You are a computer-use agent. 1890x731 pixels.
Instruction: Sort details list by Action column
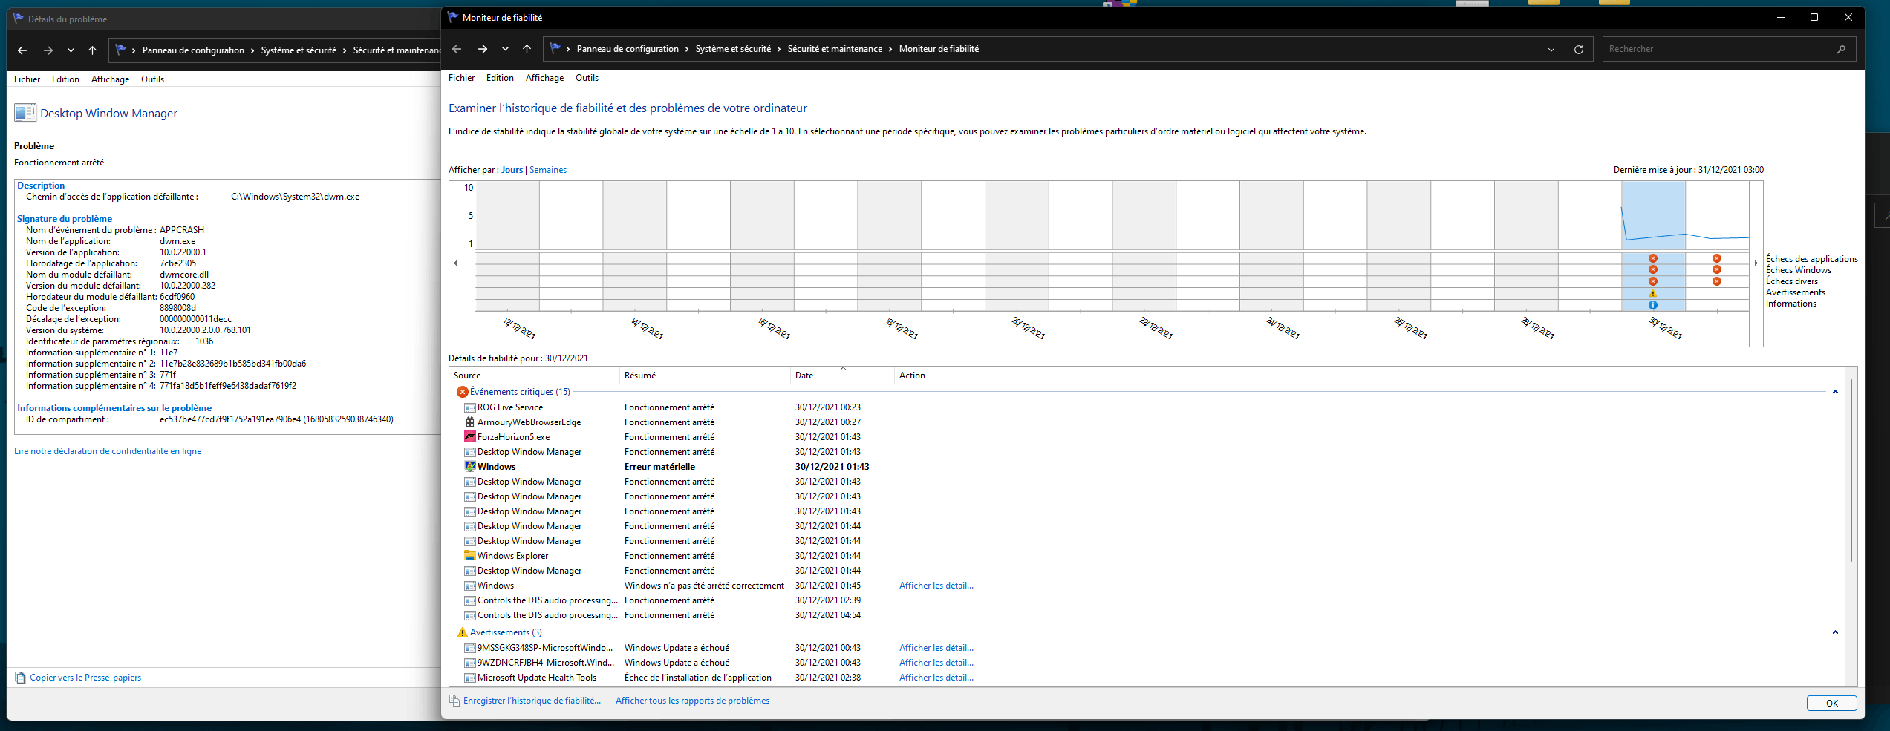click(x=936, y=376)
